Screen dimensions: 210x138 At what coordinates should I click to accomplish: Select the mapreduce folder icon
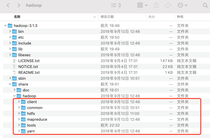click(x=23, y=119)
